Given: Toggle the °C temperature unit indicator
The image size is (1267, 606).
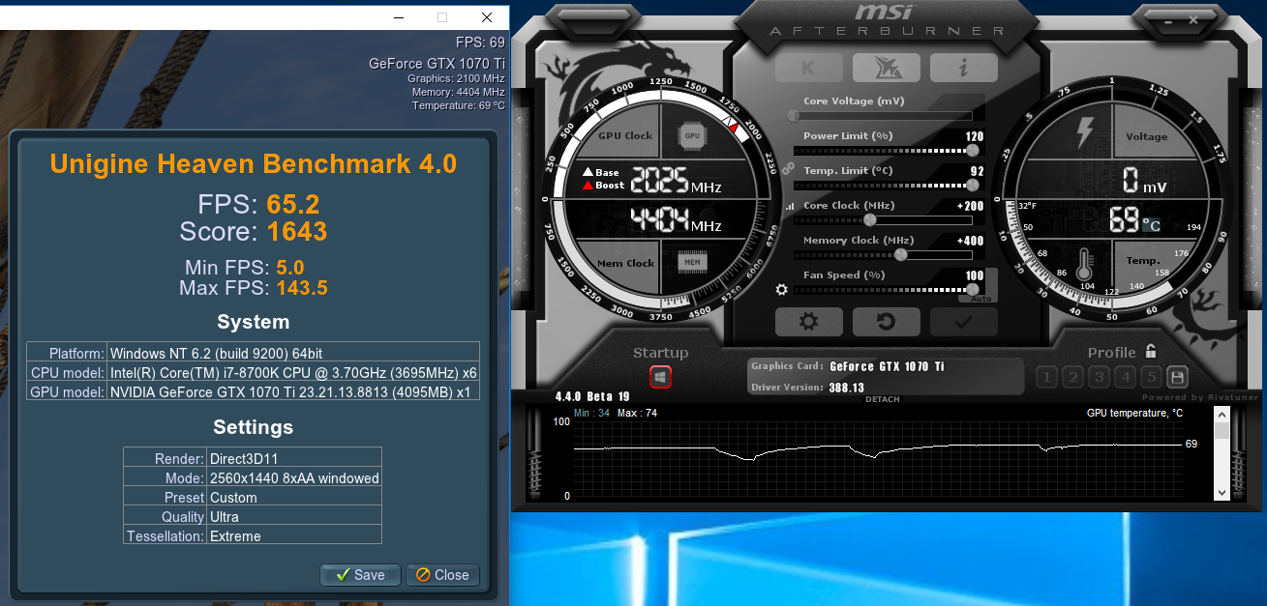Looking at the screenshot, I should point(1151,225).
